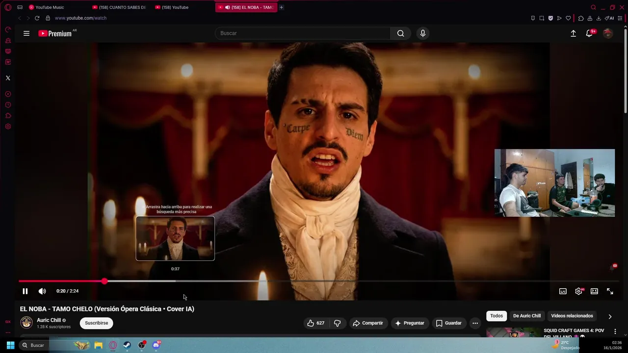Open the workspaces icon in tab bar
The image size is (628, 353).
(x=20, y=7)
